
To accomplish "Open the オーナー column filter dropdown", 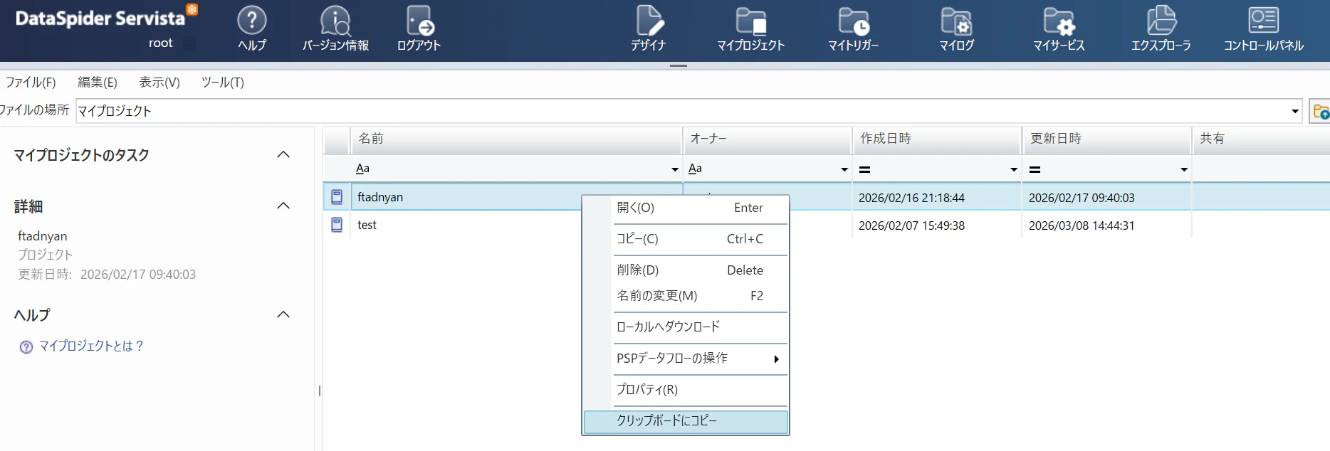I will click(844, 169).
